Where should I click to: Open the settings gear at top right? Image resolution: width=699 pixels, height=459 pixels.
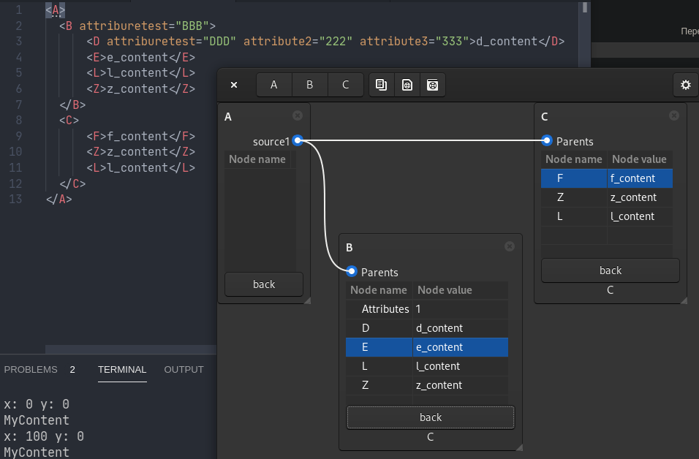point(685,85)
